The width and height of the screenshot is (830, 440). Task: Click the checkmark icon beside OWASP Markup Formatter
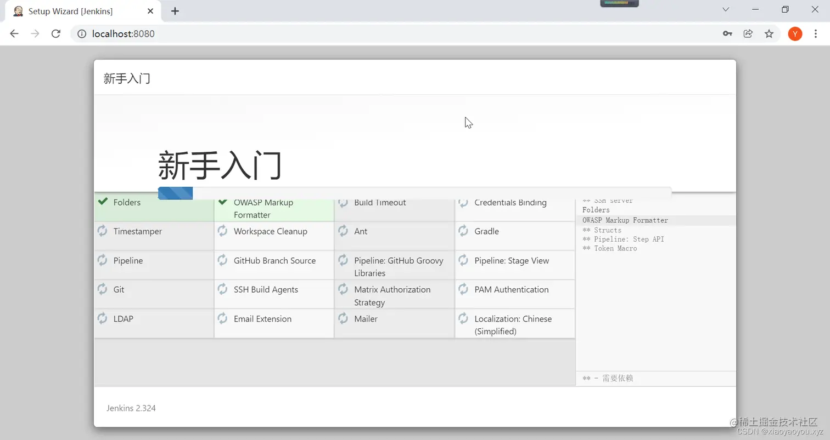[223, 202]
